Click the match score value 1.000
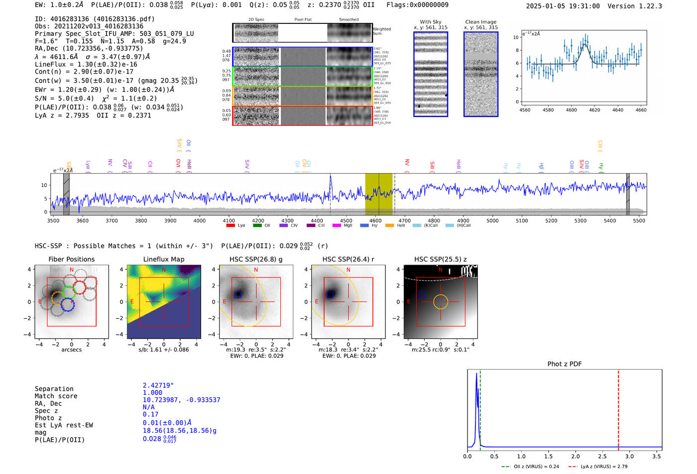697x474 pixels. coord(152,392)
